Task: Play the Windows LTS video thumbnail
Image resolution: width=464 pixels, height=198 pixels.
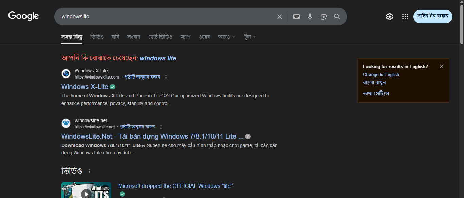Action: click(86, 190)
